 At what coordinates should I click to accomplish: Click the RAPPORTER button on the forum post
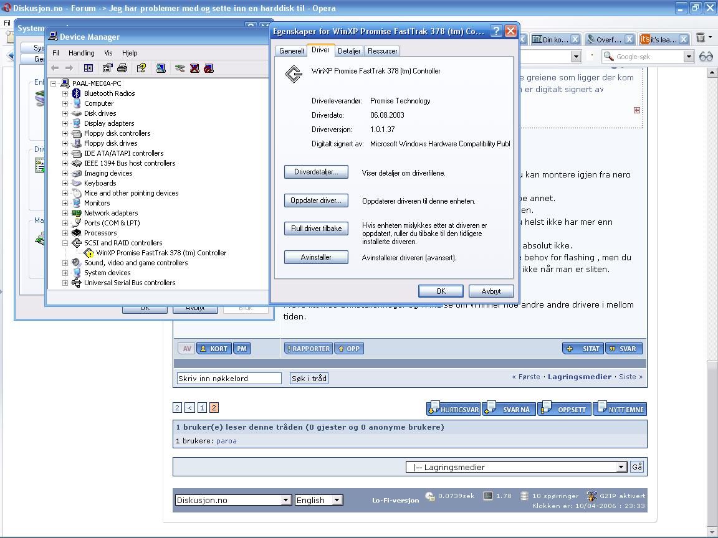point(309,349)
